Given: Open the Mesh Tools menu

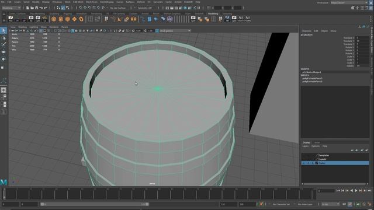Looking at the screenshot, I should [x=92, y=2].
